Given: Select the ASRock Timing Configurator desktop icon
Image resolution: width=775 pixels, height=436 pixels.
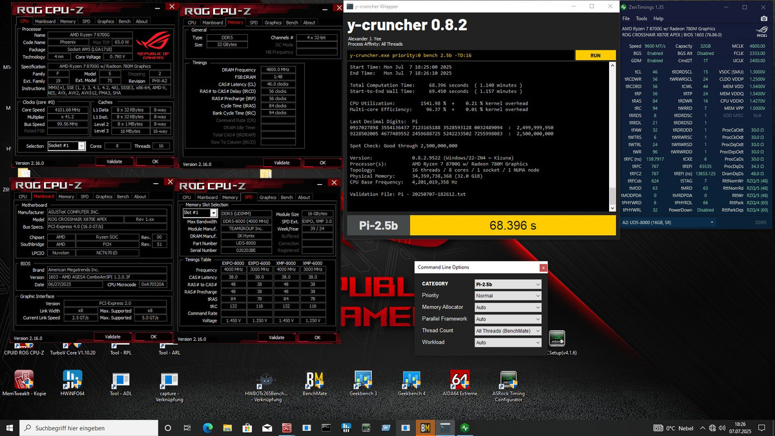Looking at the screenshot, I should (508, 387).
